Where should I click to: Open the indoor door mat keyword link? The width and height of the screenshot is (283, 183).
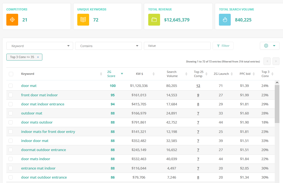click(x=35, y=141)
